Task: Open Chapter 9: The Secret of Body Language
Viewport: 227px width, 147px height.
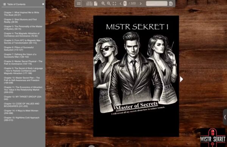Action: point(23,71)
